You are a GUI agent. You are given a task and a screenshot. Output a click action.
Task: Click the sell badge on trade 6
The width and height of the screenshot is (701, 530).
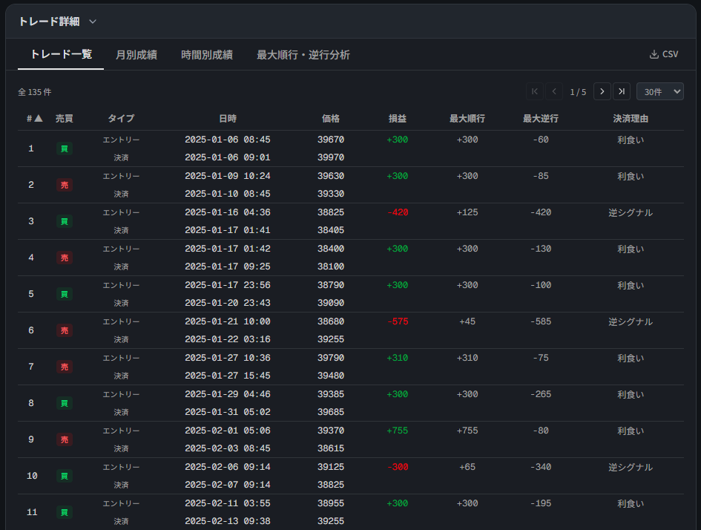click(65, 330)
